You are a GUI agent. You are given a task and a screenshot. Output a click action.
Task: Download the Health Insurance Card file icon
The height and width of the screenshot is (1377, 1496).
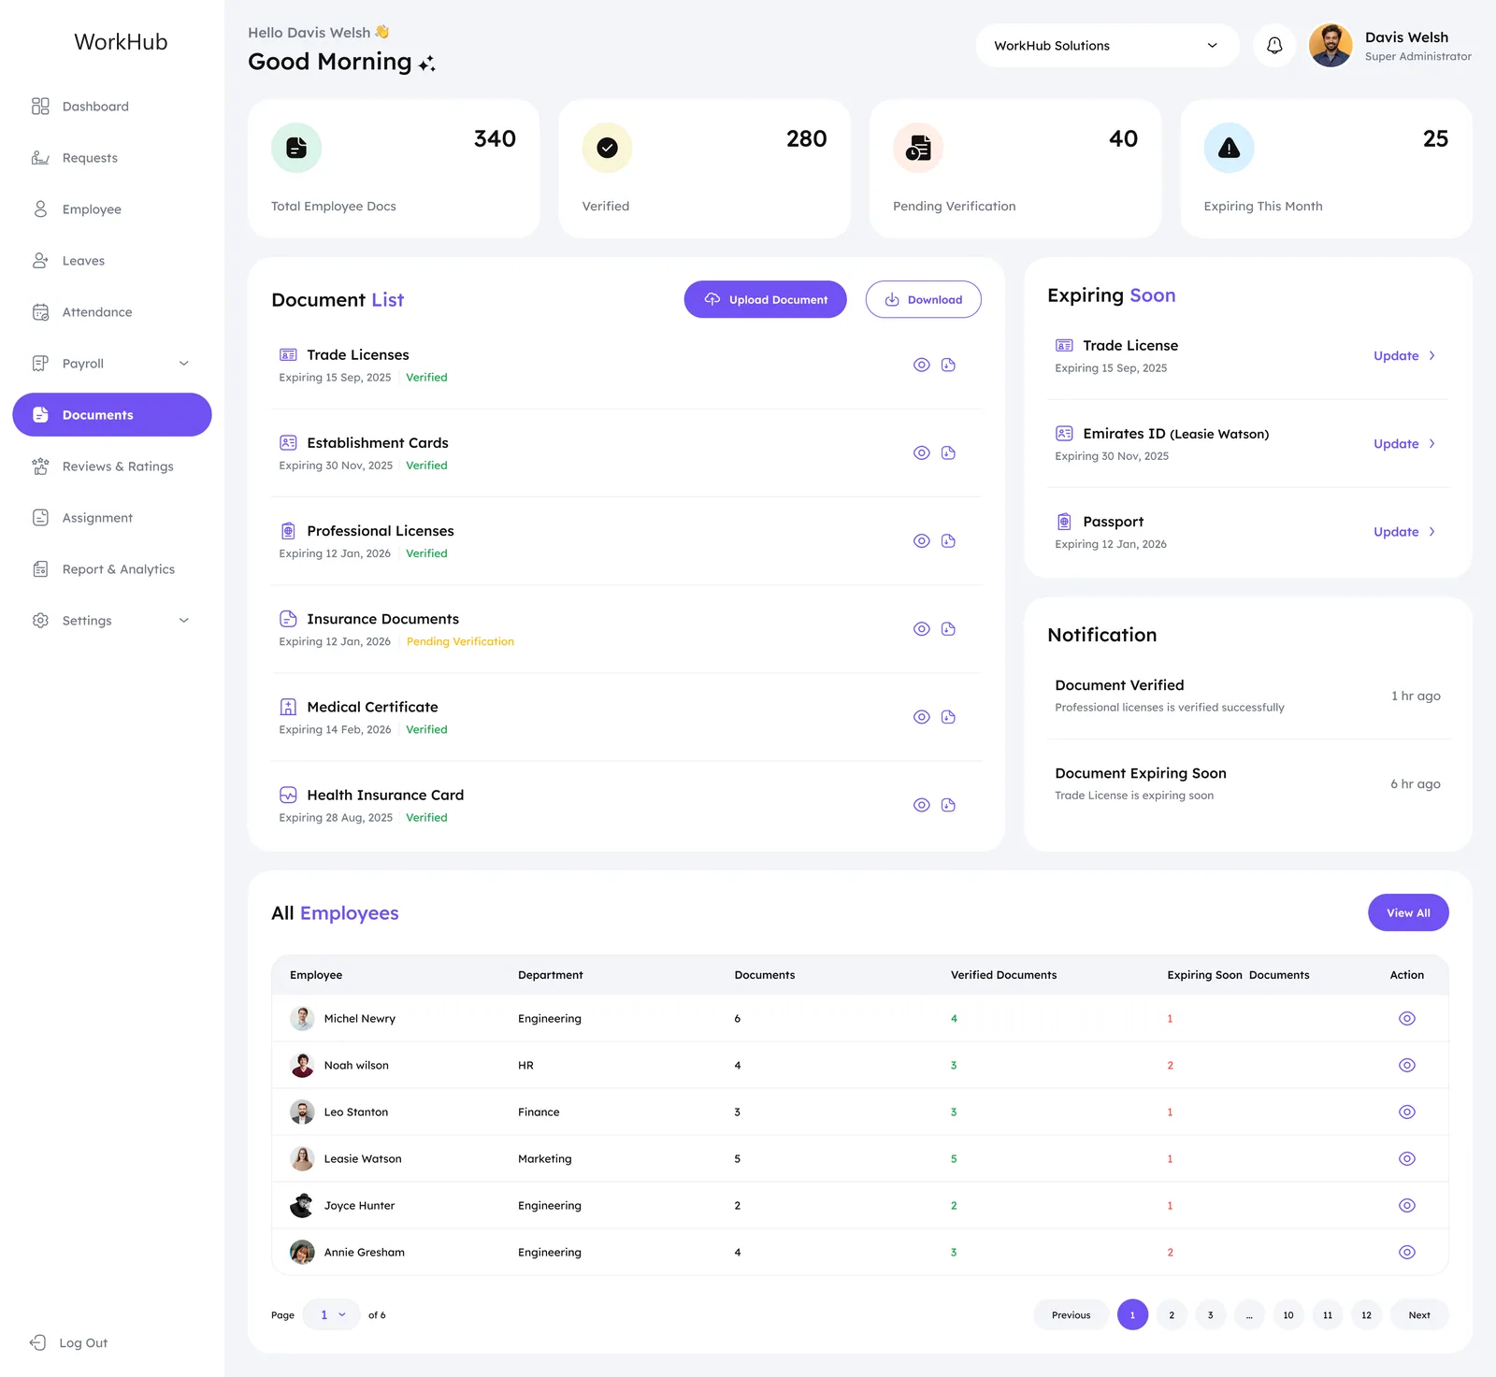948,805
